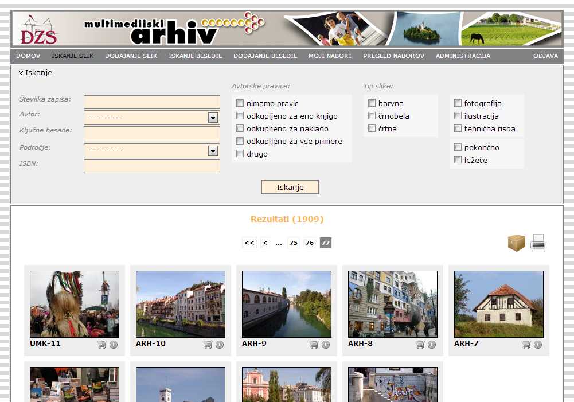Image resolution: width=574 pixels, height=402 pixels.
Task: Expand the Področje dropdown
Action: [213, 151]
